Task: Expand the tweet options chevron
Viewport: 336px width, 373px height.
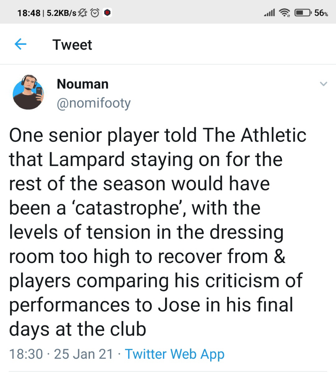Action: click(x=323, y=84)
